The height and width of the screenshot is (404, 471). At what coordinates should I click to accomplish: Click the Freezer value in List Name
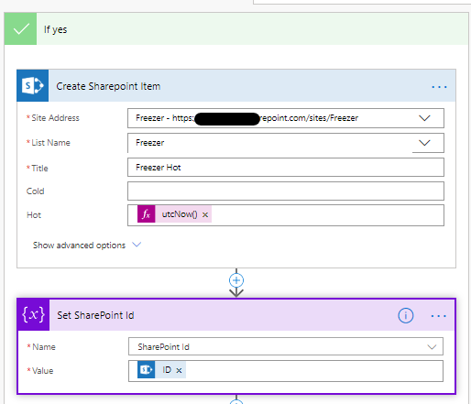pyautogui.click(x=150, y=143)
